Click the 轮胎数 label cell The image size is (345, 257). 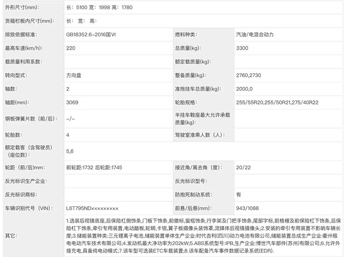coord(13,135)
